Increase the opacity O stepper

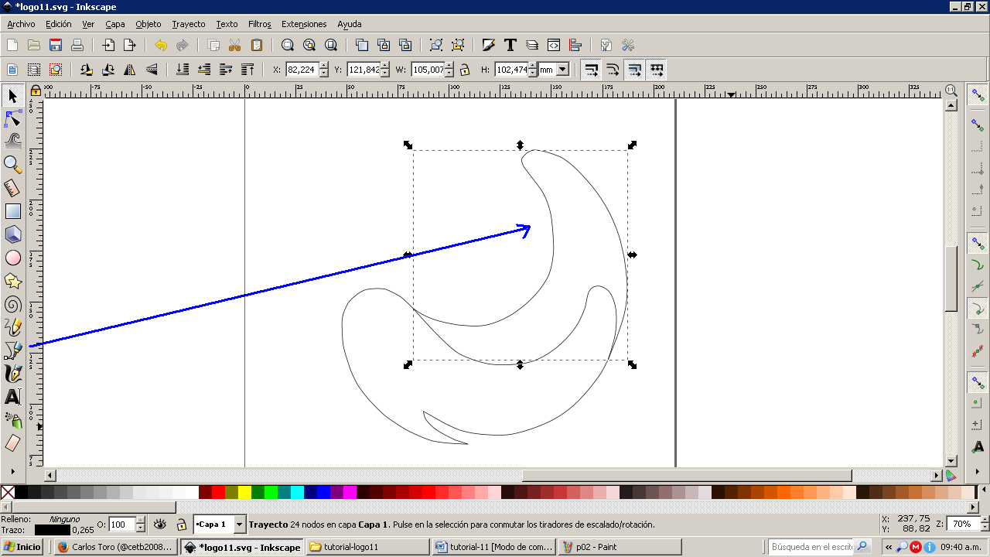[140, 521]
